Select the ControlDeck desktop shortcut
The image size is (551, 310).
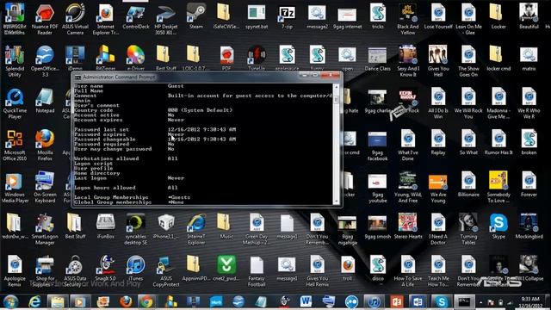[x=136, y=16]
